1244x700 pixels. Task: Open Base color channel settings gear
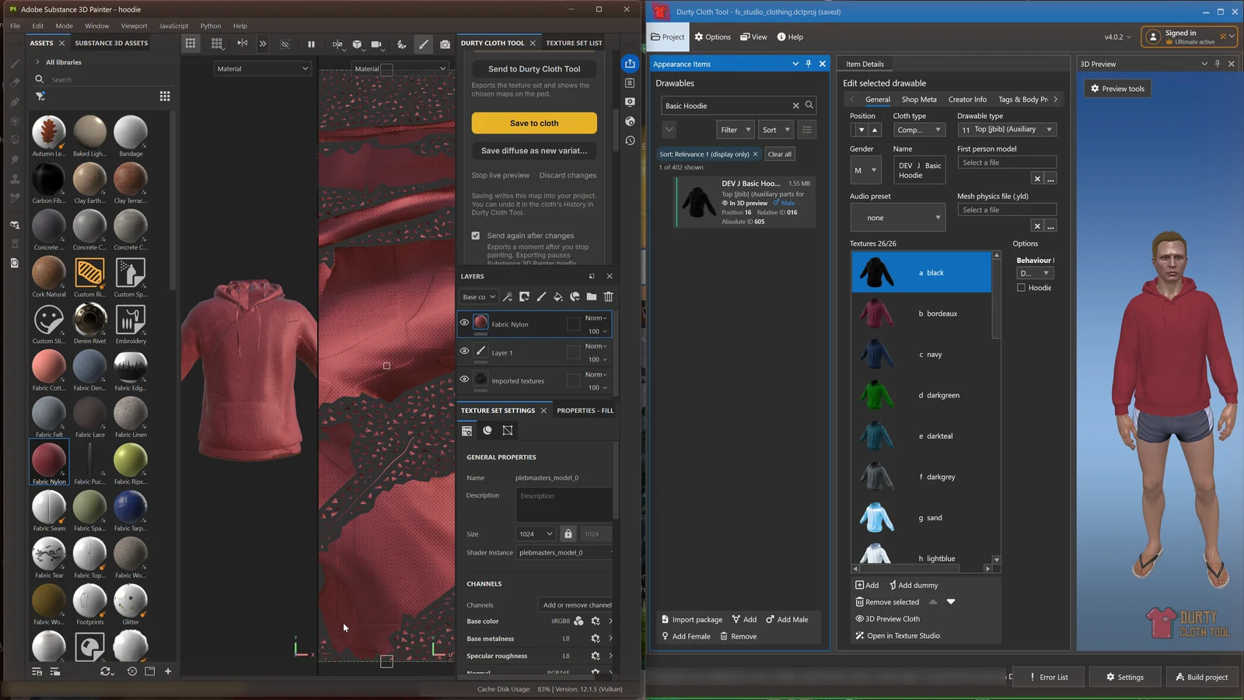(596, 621)
